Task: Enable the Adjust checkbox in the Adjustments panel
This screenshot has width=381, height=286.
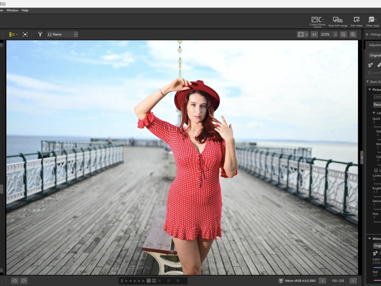Action: [x=369, y=73]
